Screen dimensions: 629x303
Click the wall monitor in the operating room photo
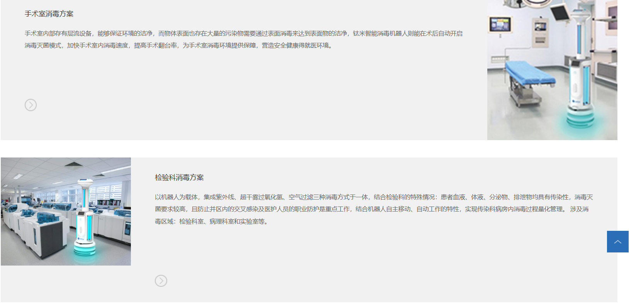500,24
